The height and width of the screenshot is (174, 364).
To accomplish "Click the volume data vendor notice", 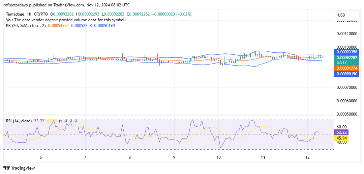I will pos(66,20).
